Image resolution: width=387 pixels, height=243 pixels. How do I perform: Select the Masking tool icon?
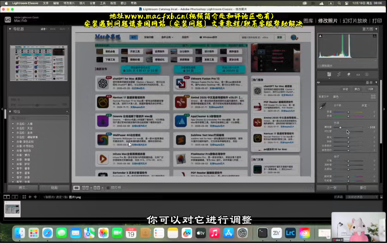pos(367,75)
